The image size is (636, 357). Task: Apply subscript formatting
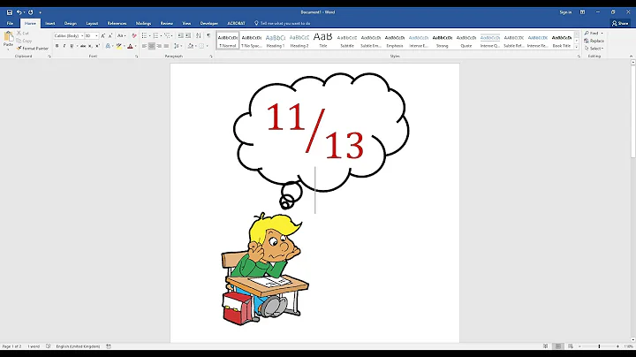click(90, 46)
